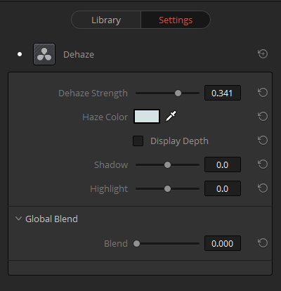Enable the Display Depth checkbox
281x291 pixels.
(x=138, y=141)
